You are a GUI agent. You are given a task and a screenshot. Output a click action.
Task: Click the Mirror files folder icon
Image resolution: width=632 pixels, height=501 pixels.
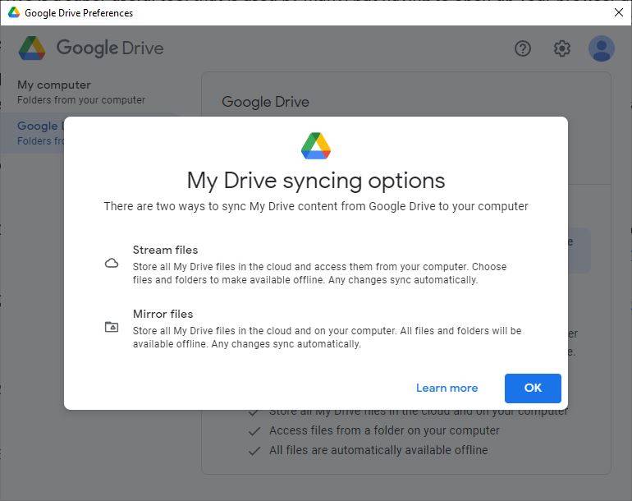[x=112, y=327]
